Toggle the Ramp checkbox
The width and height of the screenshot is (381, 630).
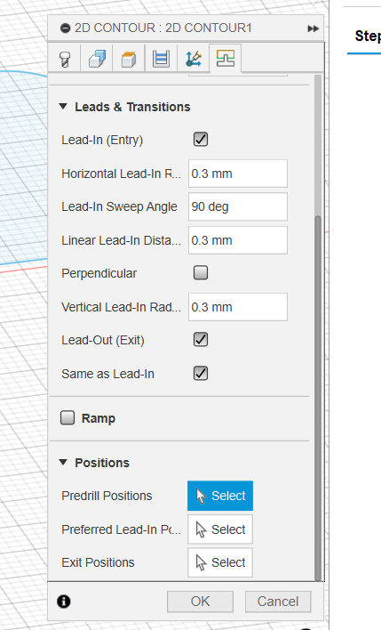(67, 417)
